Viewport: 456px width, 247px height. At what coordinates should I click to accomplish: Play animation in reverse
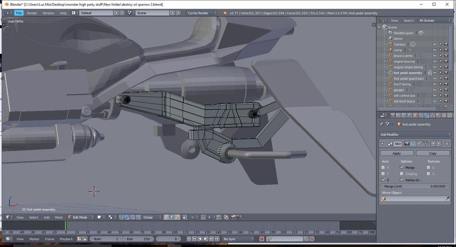[x=200, y=239]
